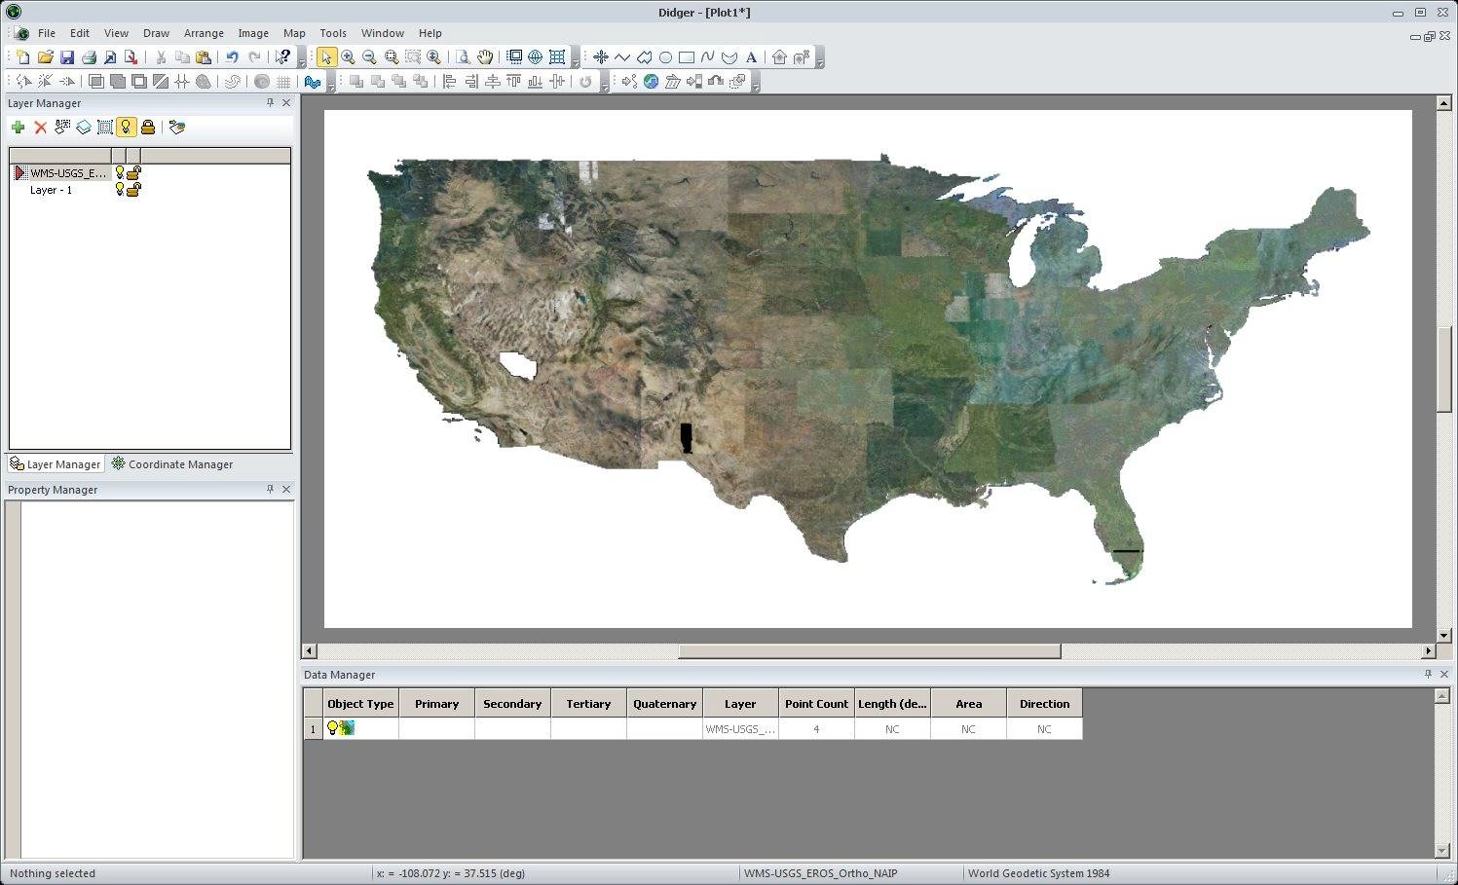Screen dimensions: 1458x885
Task: Click the New document icon
Action: click(23, 57)
